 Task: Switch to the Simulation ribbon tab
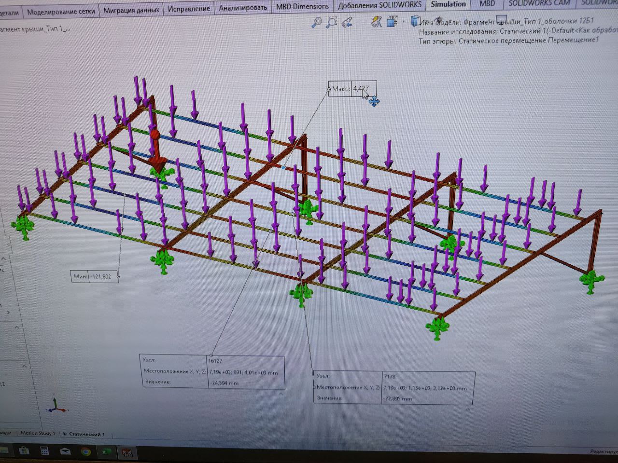(x=448, y=4)
